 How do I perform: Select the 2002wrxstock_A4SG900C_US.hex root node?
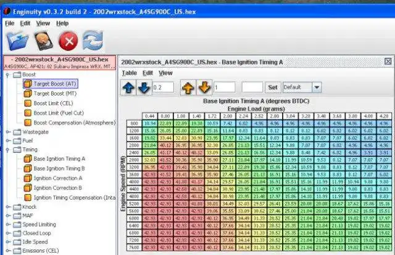coord(60,63)
